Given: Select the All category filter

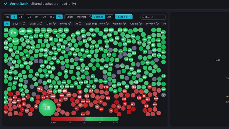Looking at the screenshot, I should (x=7, y=24).
